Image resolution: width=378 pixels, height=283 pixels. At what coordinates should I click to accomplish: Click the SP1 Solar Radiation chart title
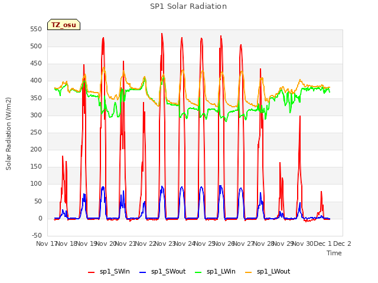[x=188, y=6]
